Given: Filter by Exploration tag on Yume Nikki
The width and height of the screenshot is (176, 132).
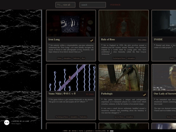Looking at the screenshot, I should pos(83,117).
